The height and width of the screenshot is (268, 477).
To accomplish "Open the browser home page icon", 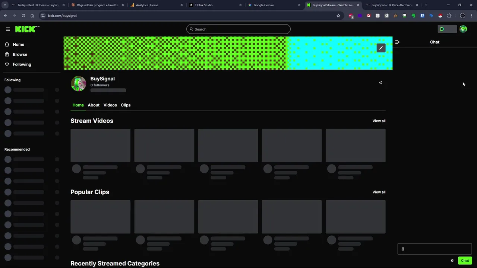I will (32, 16).
